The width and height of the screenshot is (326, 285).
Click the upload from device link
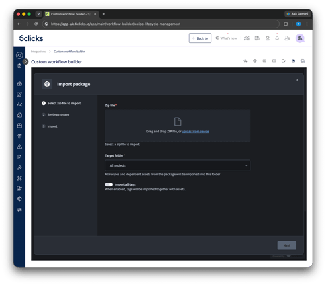click(x=195, y=131)
